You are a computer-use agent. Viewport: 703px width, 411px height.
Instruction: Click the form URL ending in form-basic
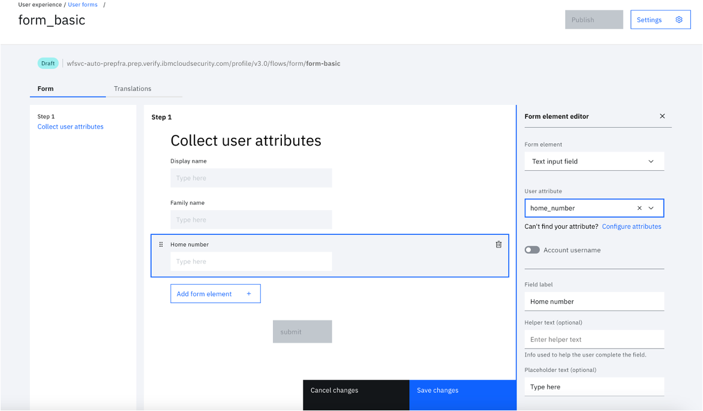(x=203, y=64)
